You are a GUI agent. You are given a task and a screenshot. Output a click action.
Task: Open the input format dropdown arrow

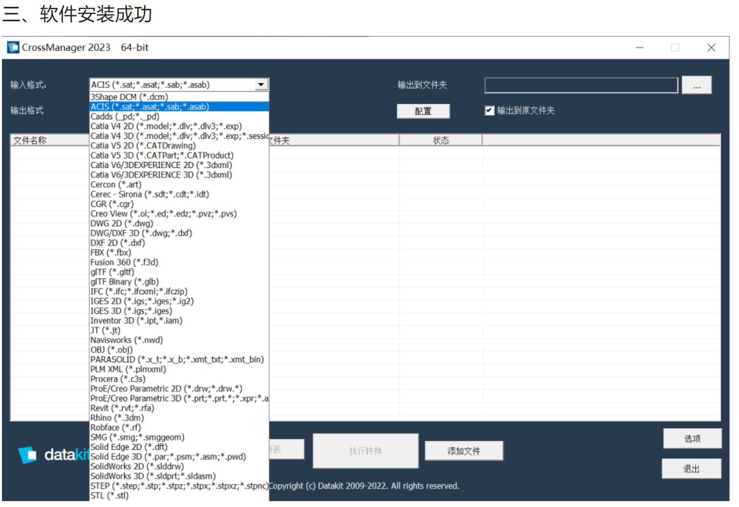click(x=261, y=84)
